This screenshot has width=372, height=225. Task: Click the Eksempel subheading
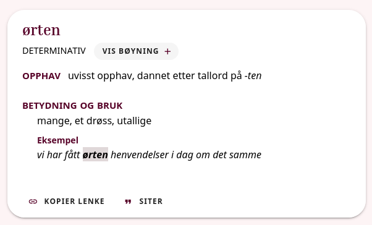[57, 140]
